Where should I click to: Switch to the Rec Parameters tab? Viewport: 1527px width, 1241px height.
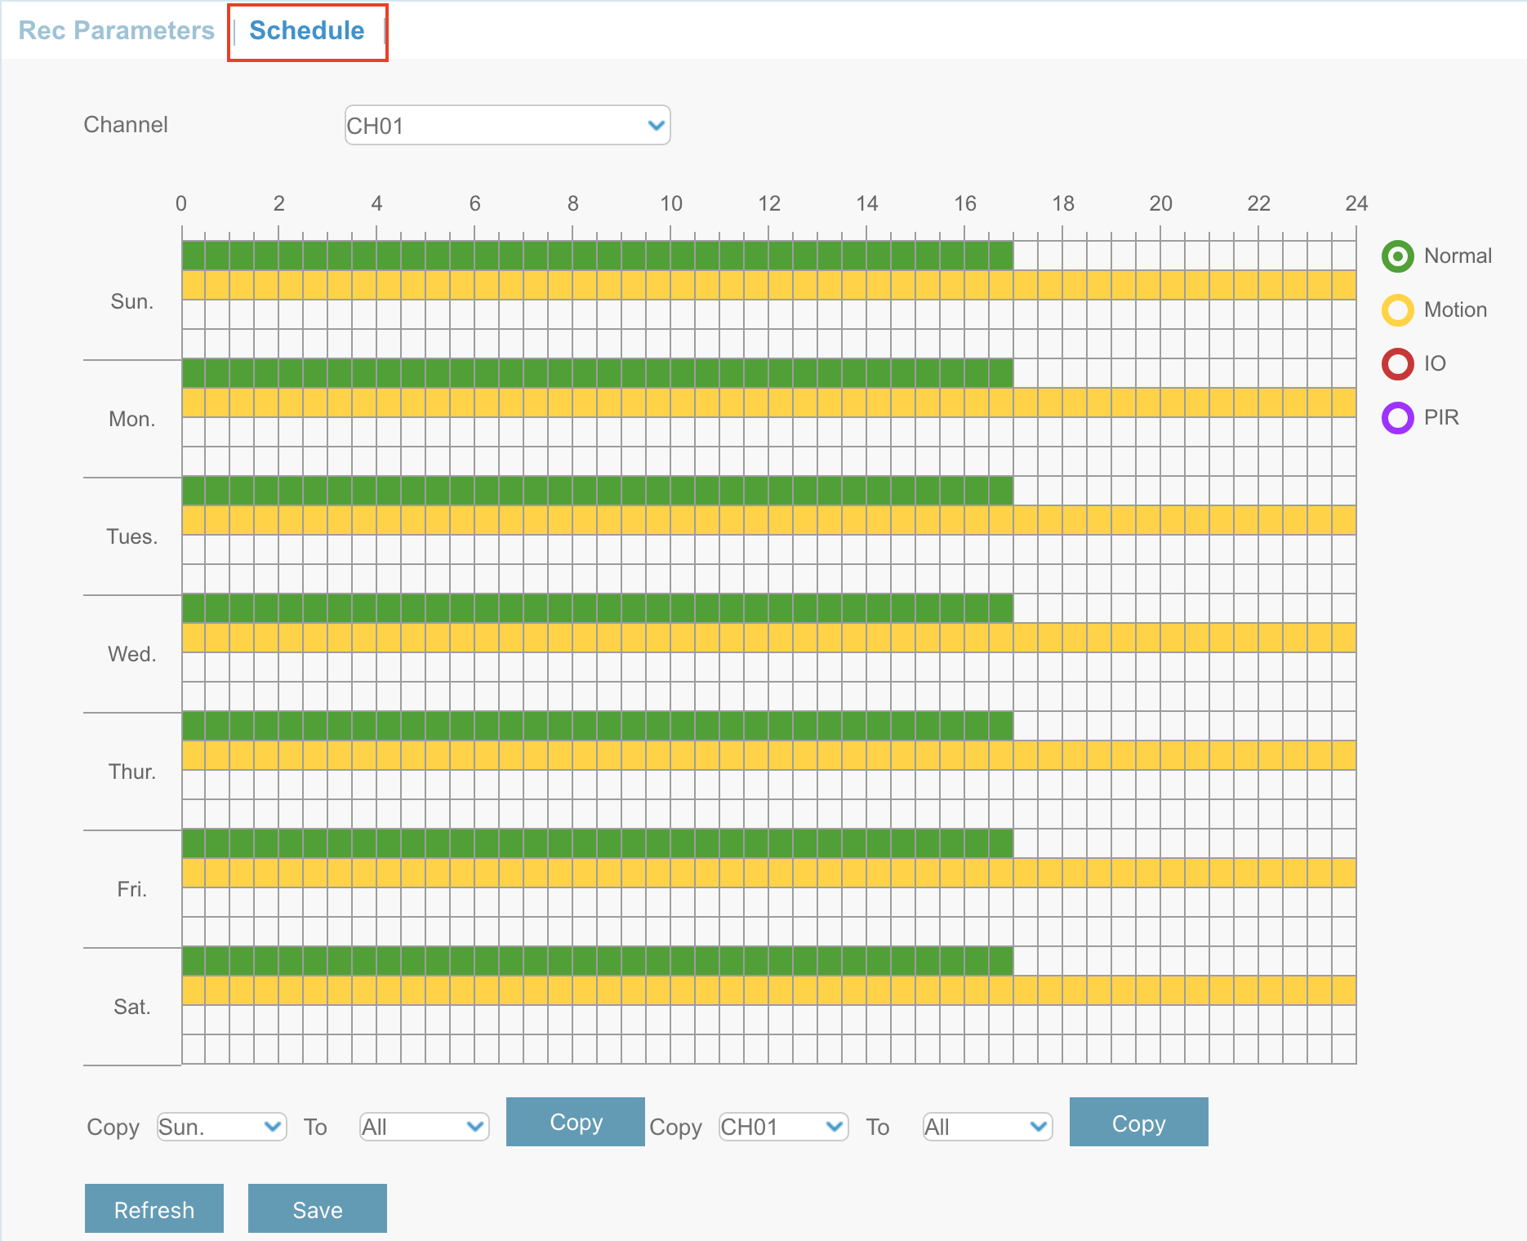pyautogui.click(x=116, y=31)
